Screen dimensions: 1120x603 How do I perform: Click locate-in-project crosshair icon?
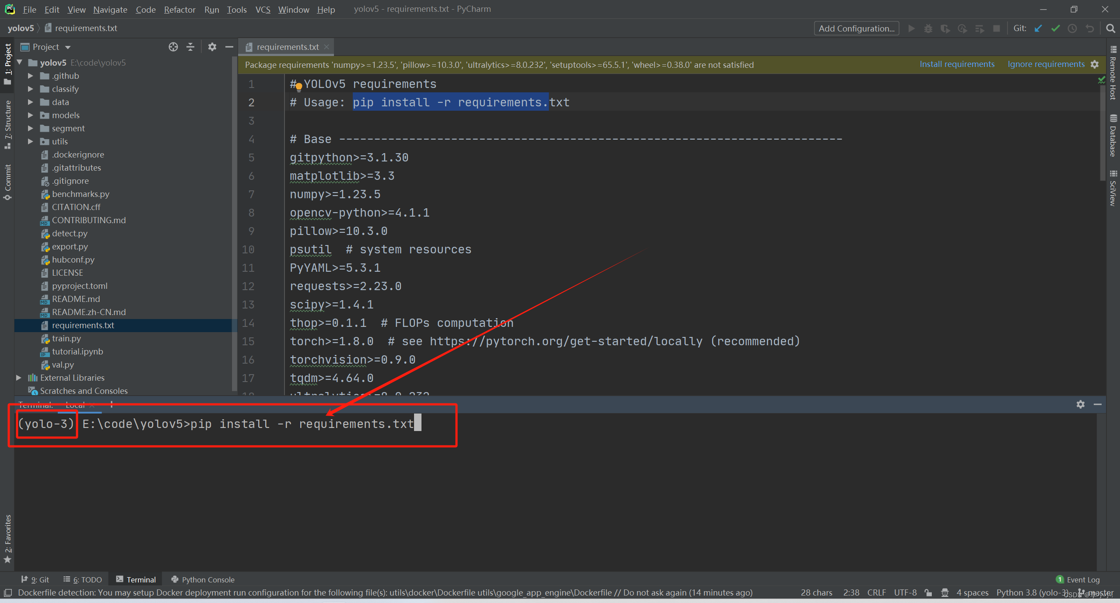point(173,47)
